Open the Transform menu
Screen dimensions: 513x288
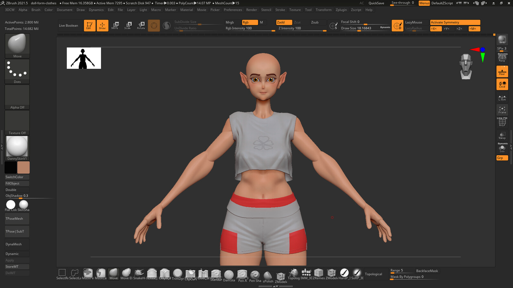(324, 10)
